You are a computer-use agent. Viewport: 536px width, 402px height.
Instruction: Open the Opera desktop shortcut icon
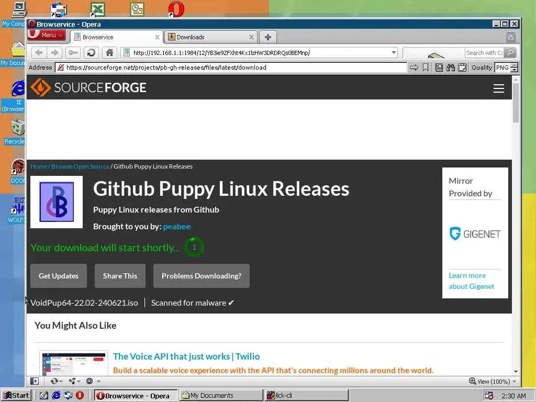click(176, 9)
